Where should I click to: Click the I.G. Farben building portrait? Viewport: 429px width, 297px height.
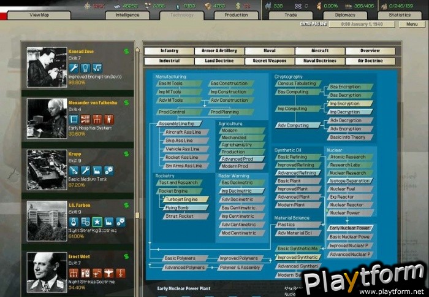[x=47, y=221]
